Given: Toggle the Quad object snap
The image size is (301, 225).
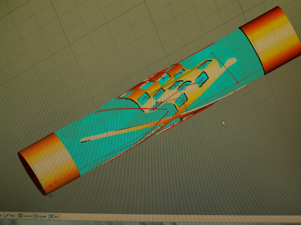Looking at the screenshot, I should click(x=40, y=216).
